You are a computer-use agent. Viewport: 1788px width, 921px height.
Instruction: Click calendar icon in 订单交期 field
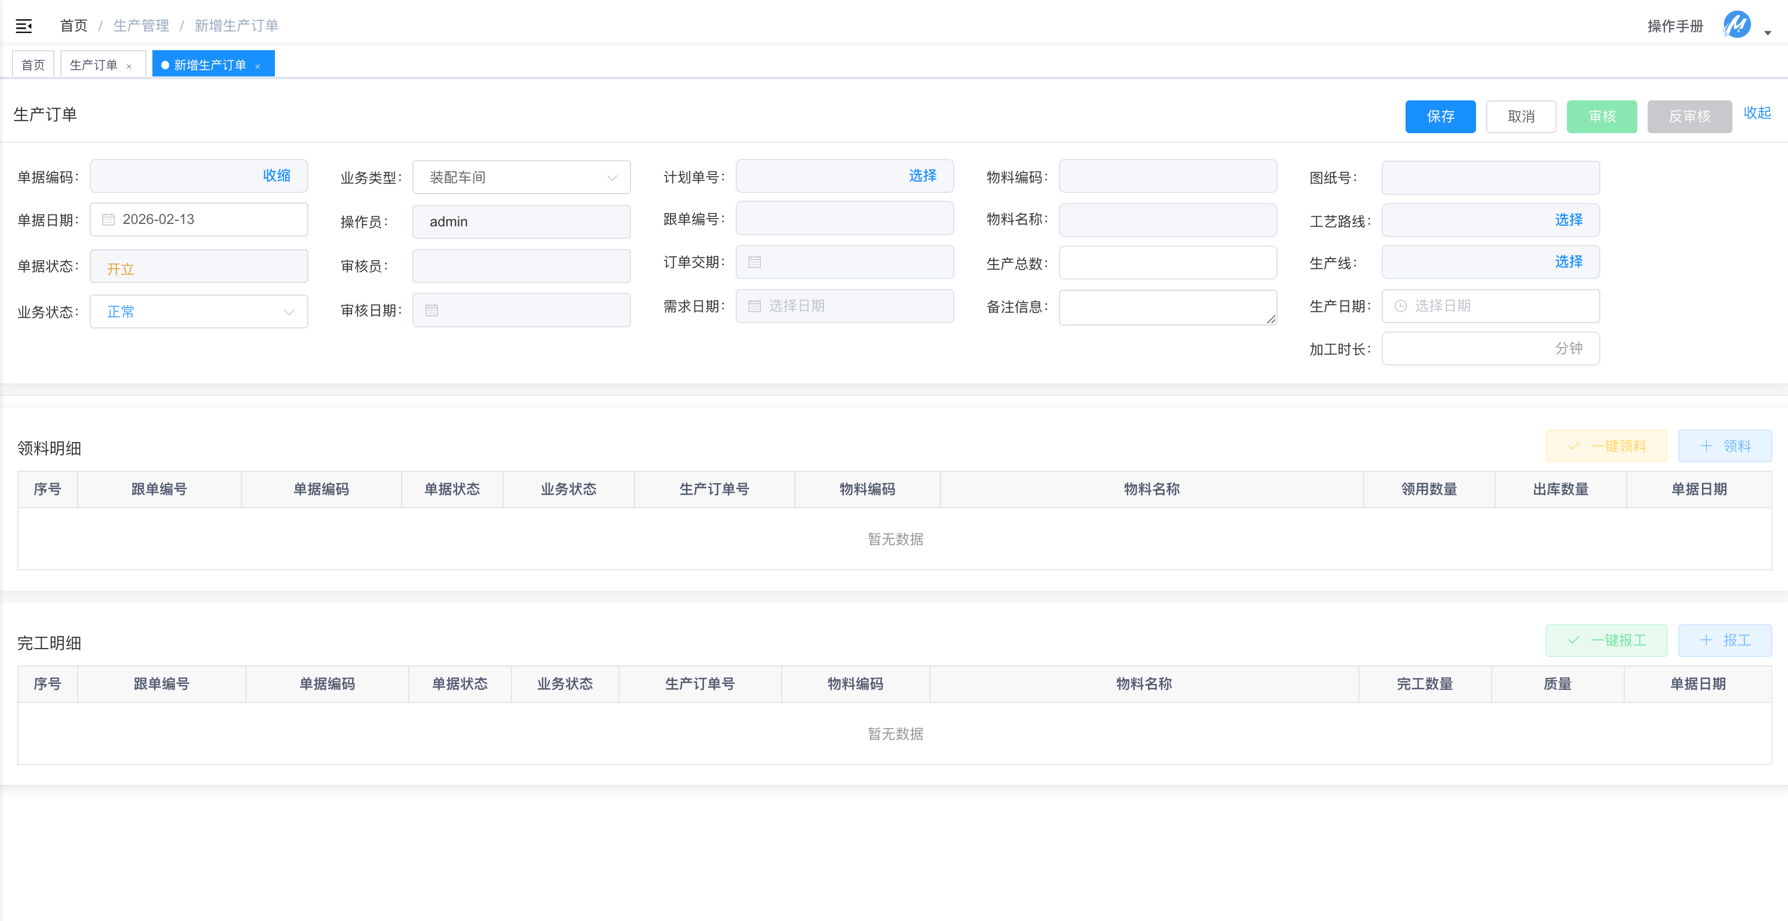click(x=755, y=262)
